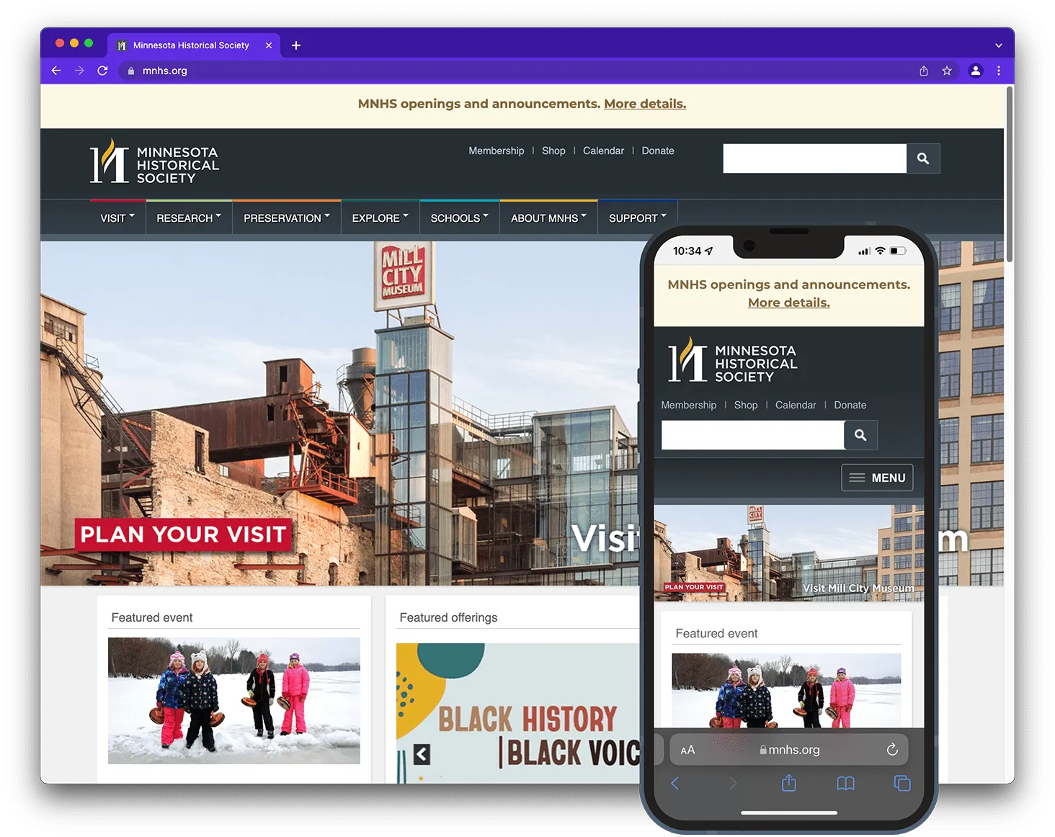Image resolution: width=1055 pixels, height=837 pixels.
Task: Tap the Safari back arrow on phone
Action: coord(675,783)
